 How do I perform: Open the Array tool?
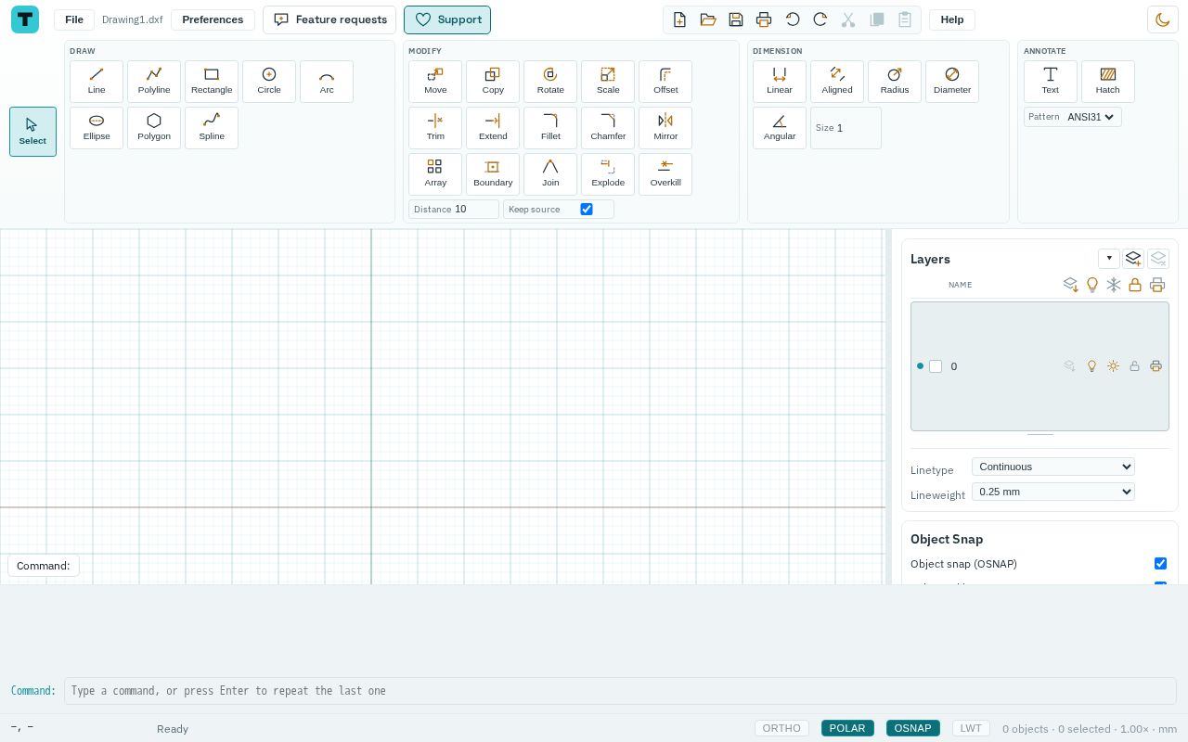coord(435,174)
